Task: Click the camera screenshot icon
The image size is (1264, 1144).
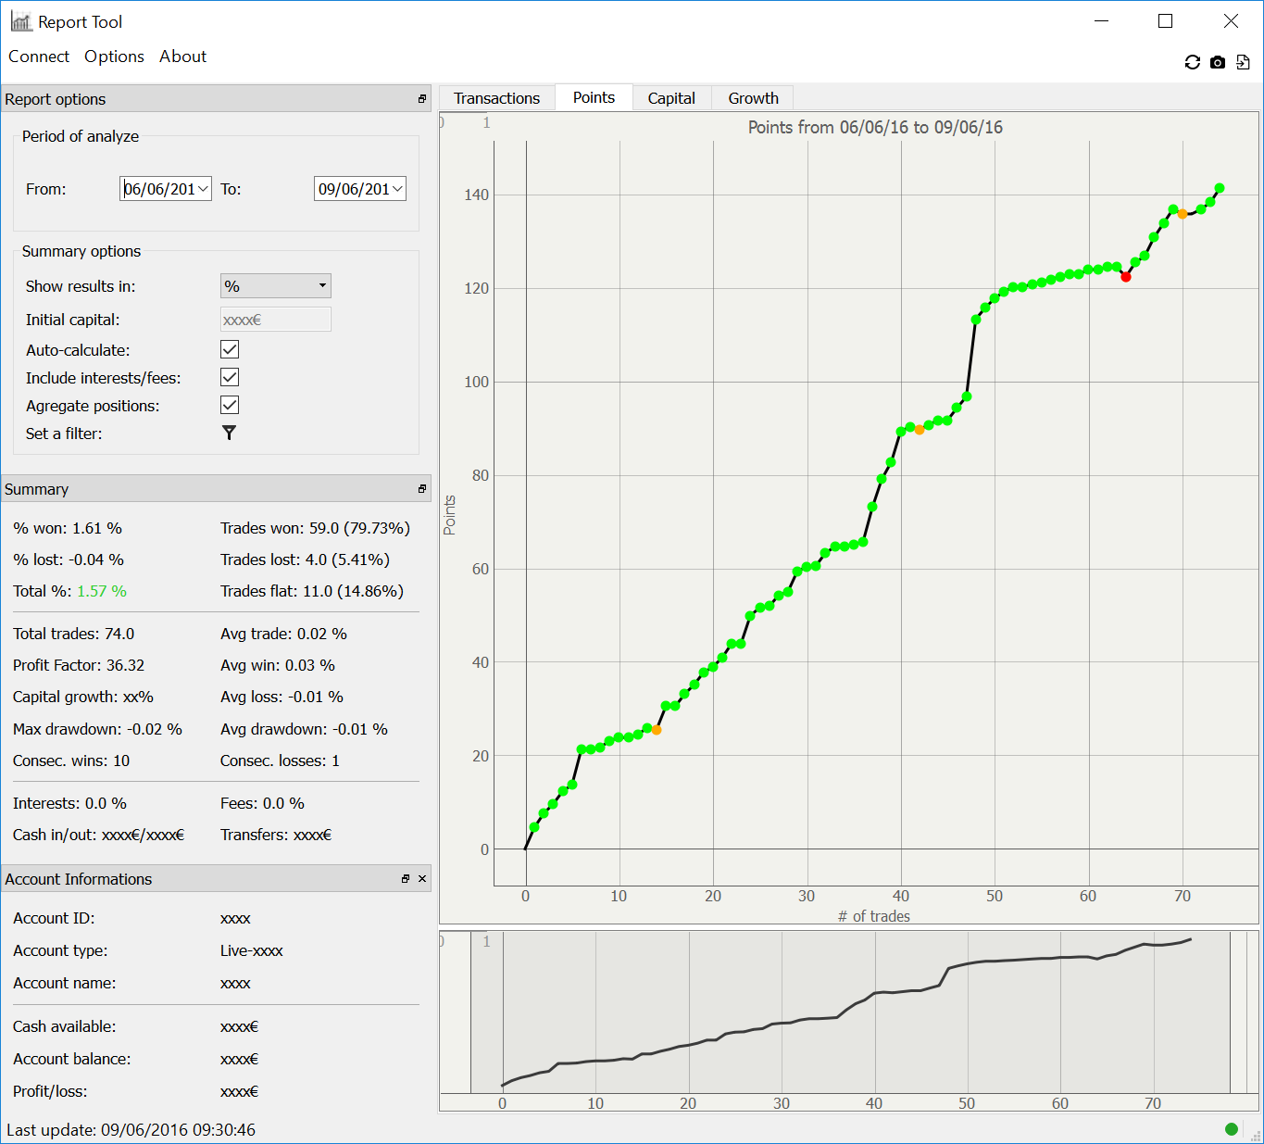Action: [1218, 62]
